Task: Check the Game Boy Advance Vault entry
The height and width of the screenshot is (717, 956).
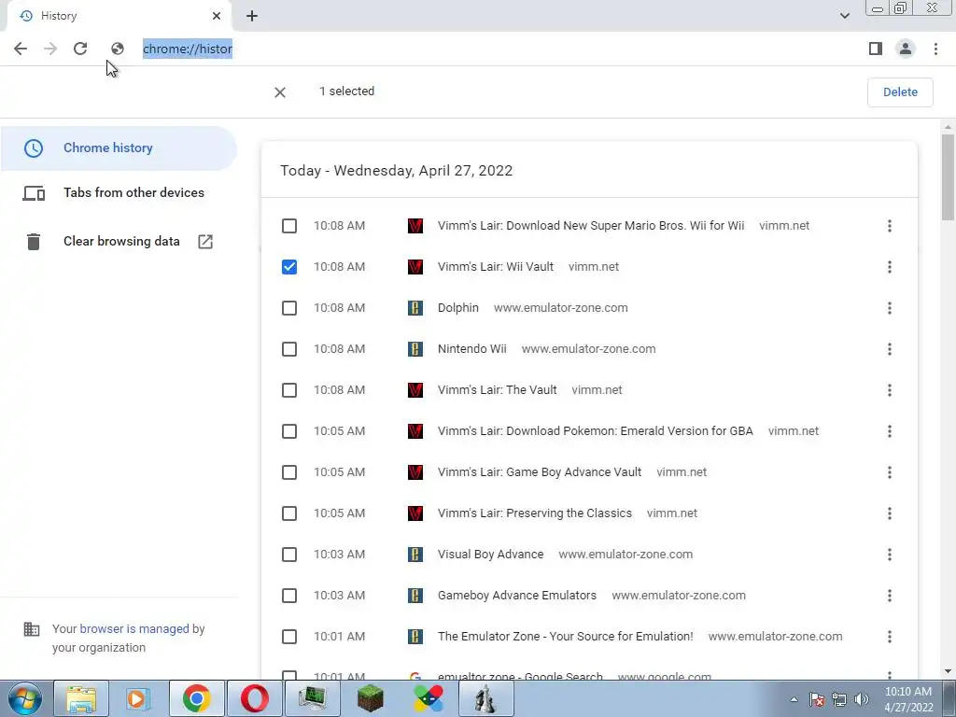Action: coord(289,472)
